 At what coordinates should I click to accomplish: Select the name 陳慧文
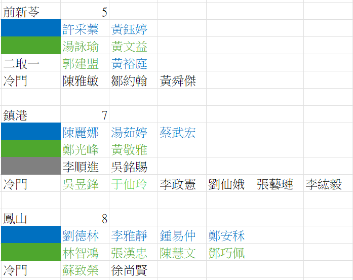178,253
